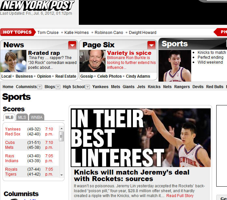The width and height of the screenshot is (227, 200).
Task: Open Dwight Howard hot topic
Action: [x=143, y=33]
